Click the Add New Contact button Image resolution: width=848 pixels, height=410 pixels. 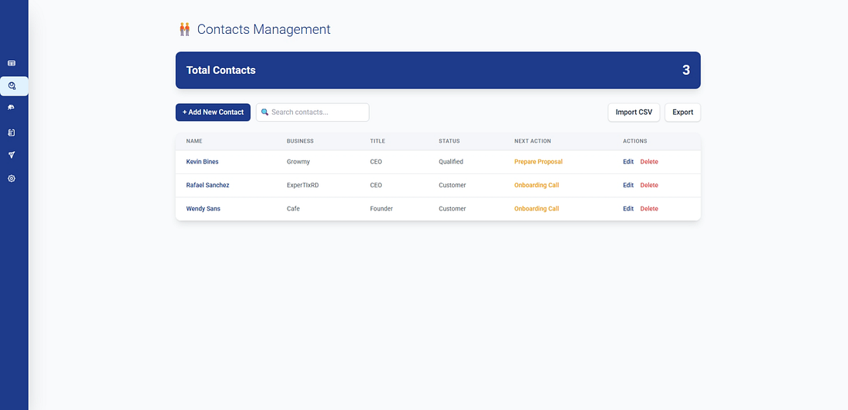(x=213, y=112)
